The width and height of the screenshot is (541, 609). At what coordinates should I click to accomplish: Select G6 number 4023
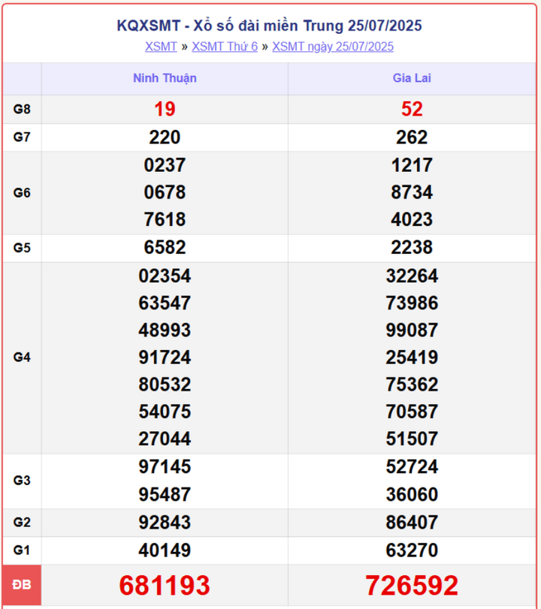click(412, 219)
